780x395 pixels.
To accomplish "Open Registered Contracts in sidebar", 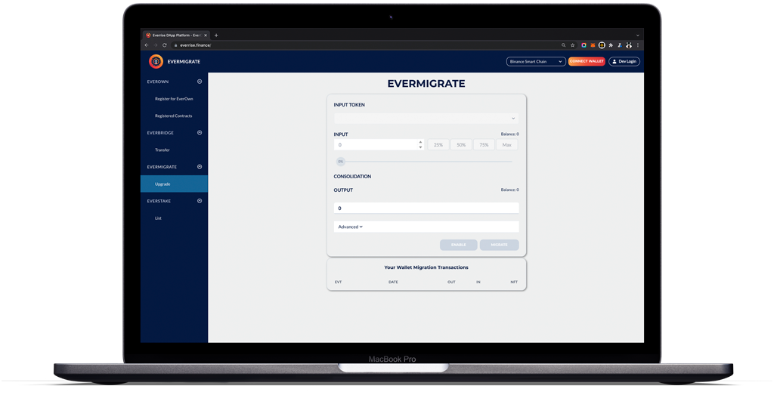I will 173,116.
